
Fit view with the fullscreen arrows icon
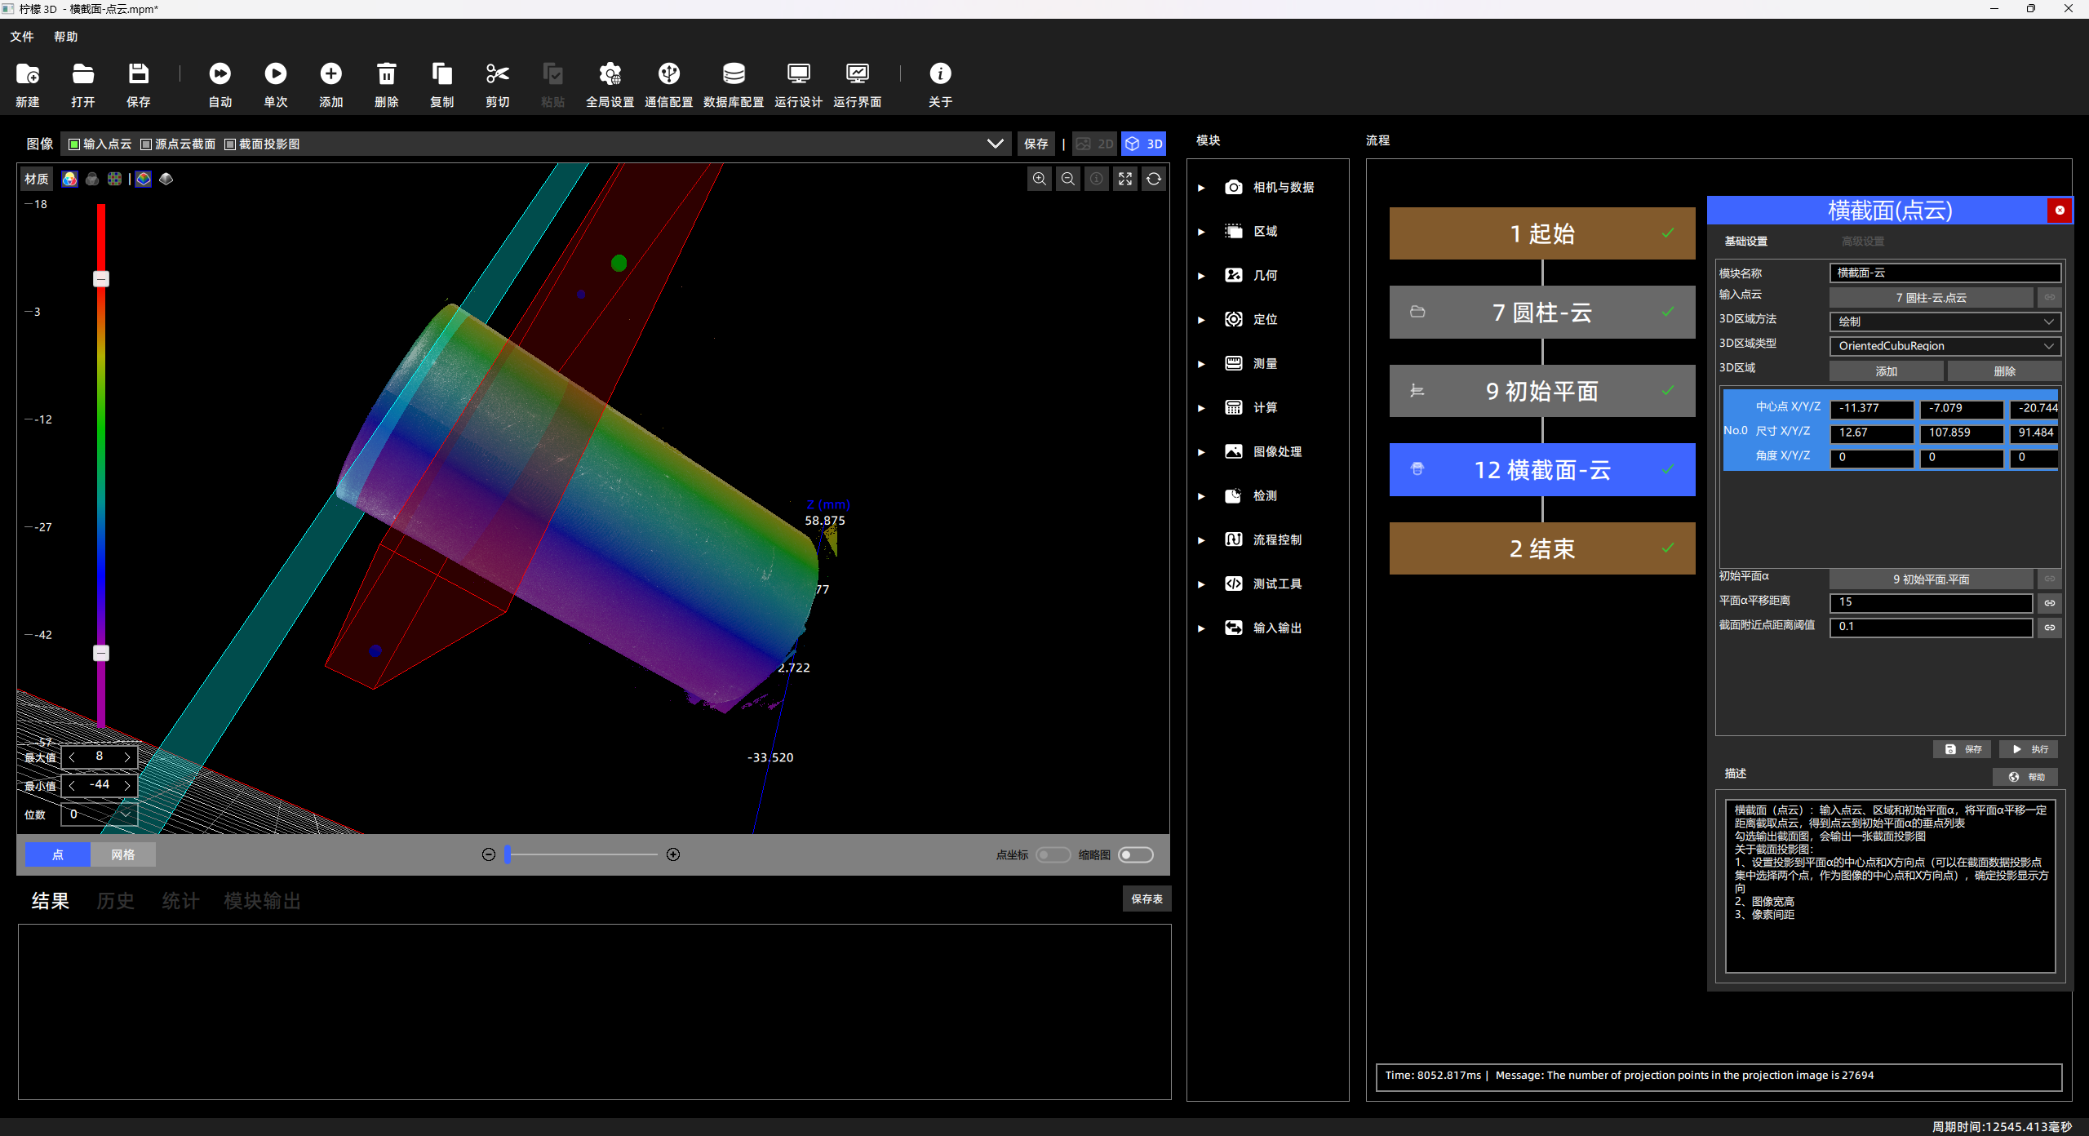tap(1125, 179)
